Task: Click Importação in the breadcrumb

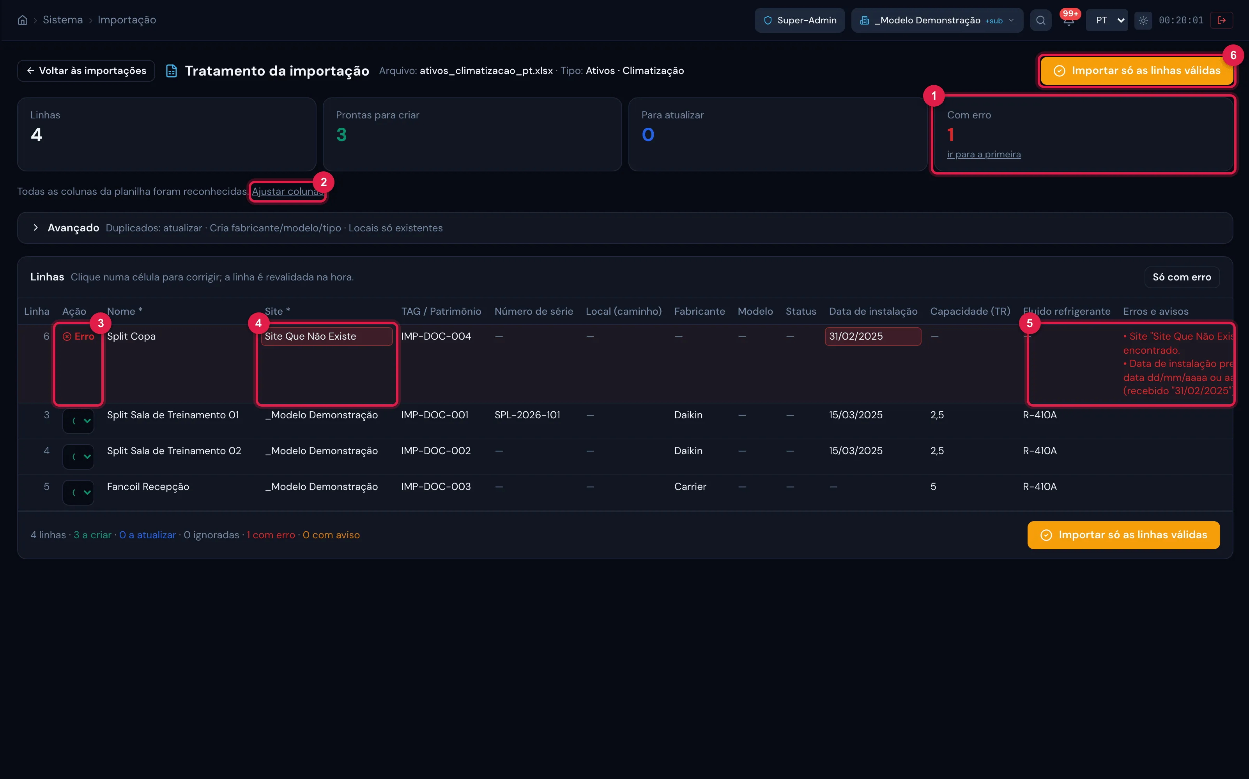Action: [x=126, y=19]
